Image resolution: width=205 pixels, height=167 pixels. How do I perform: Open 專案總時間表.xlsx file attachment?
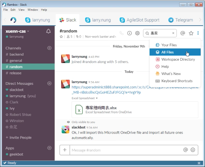135,110
